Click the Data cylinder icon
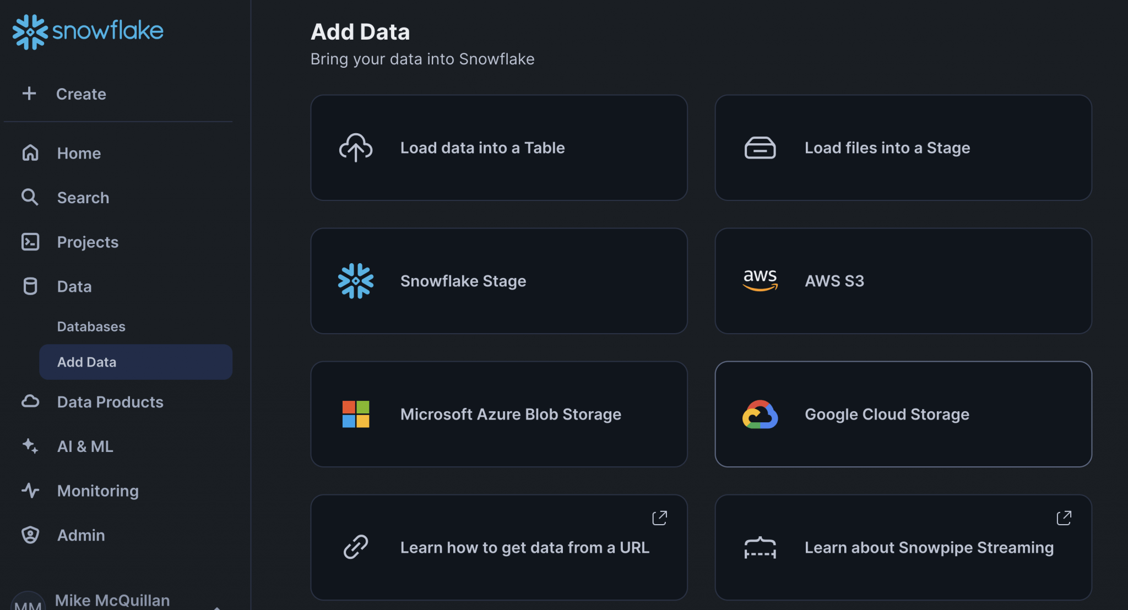1128x610 pixels. [30, 286]
